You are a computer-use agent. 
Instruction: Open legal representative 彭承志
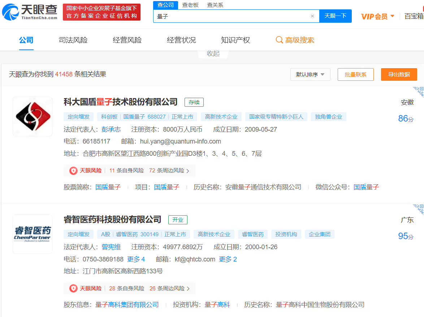point(111,129)
